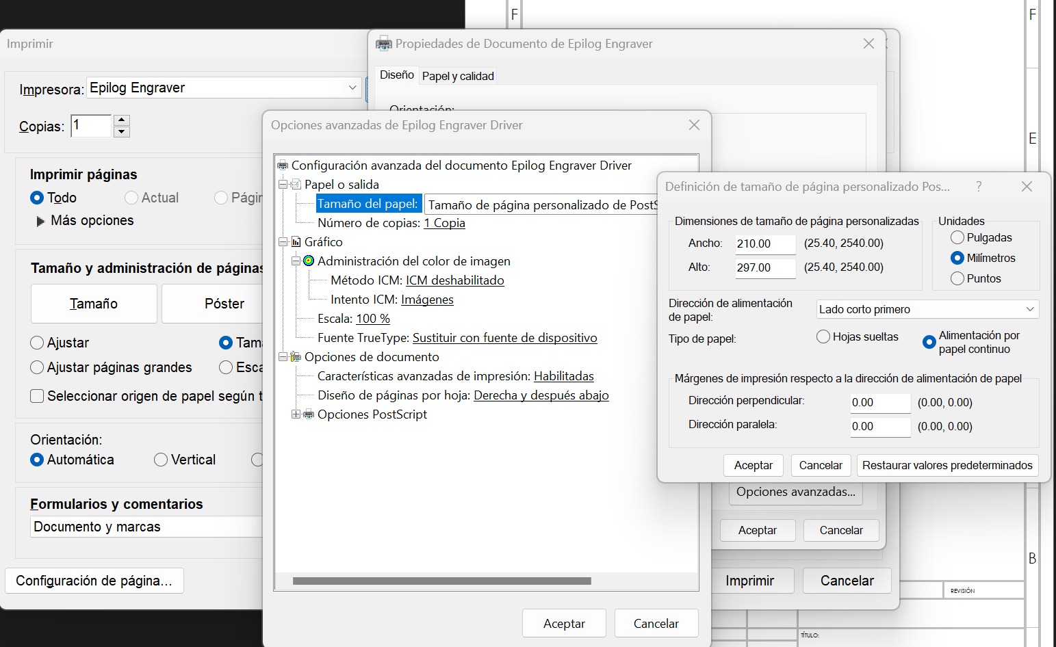
Task: Choose the Ajustar sizing option
Action: pos(37,343)
